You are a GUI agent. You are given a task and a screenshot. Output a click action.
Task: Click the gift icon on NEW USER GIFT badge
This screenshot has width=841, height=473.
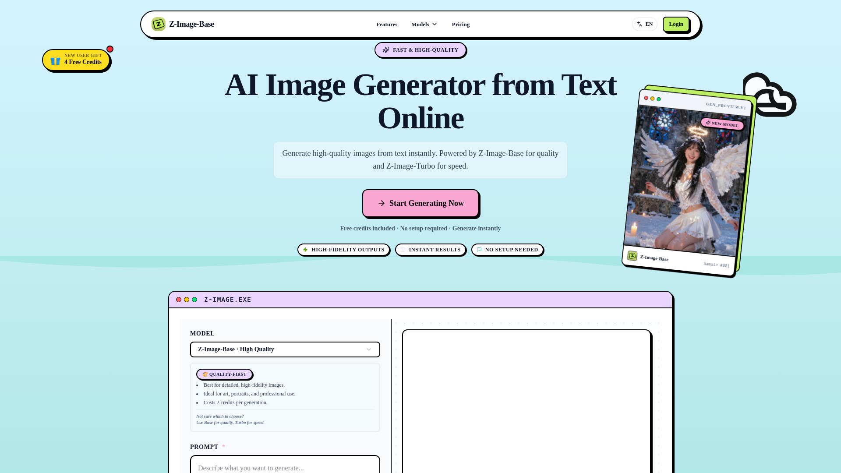[55, 60]
